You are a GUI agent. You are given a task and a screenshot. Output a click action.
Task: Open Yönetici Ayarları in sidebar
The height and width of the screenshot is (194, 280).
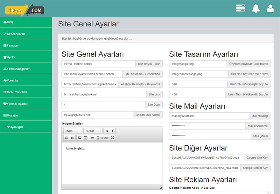[26, 103]
